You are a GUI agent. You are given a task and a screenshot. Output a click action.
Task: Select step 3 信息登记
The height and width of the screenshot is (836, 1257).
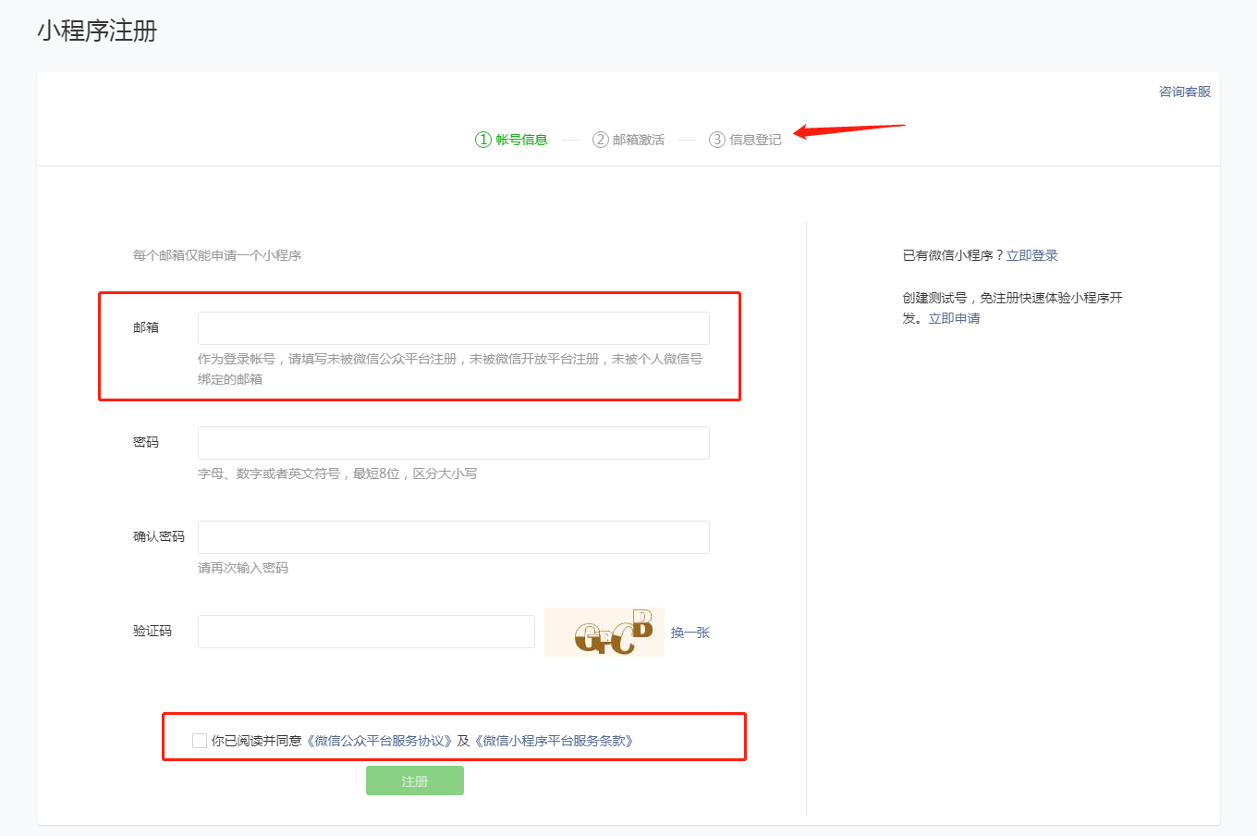(745, 140)
